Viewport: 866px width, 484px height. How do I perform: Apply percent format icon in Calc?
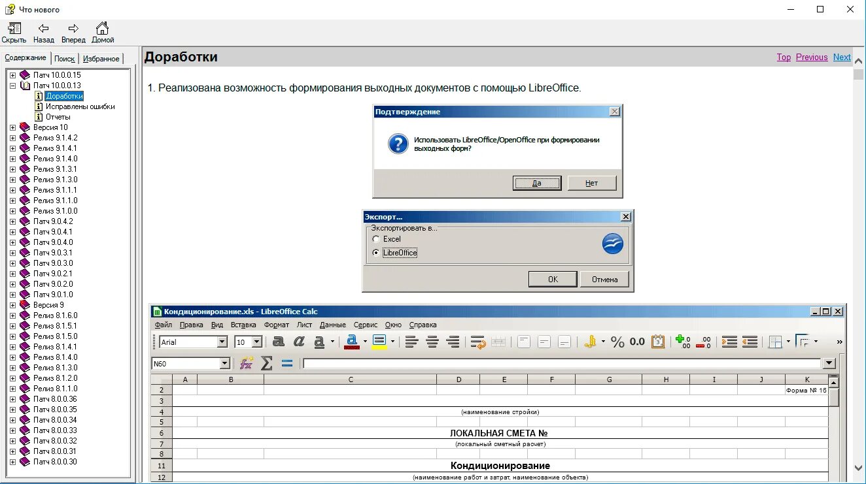pyautogui.click(x=617, y=342)
